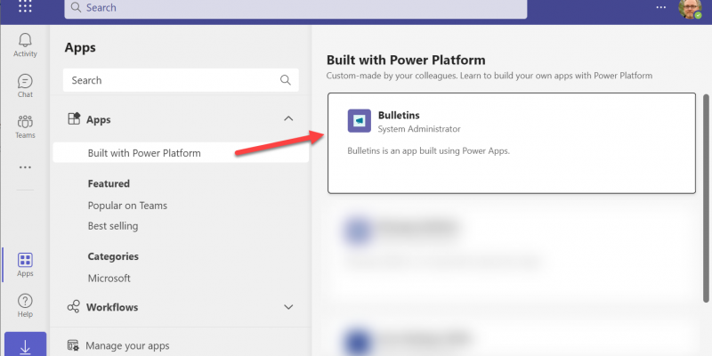Screen dimensions: 712x356
Task: Collapse the Apps section chevron
Action: (287, 118)
